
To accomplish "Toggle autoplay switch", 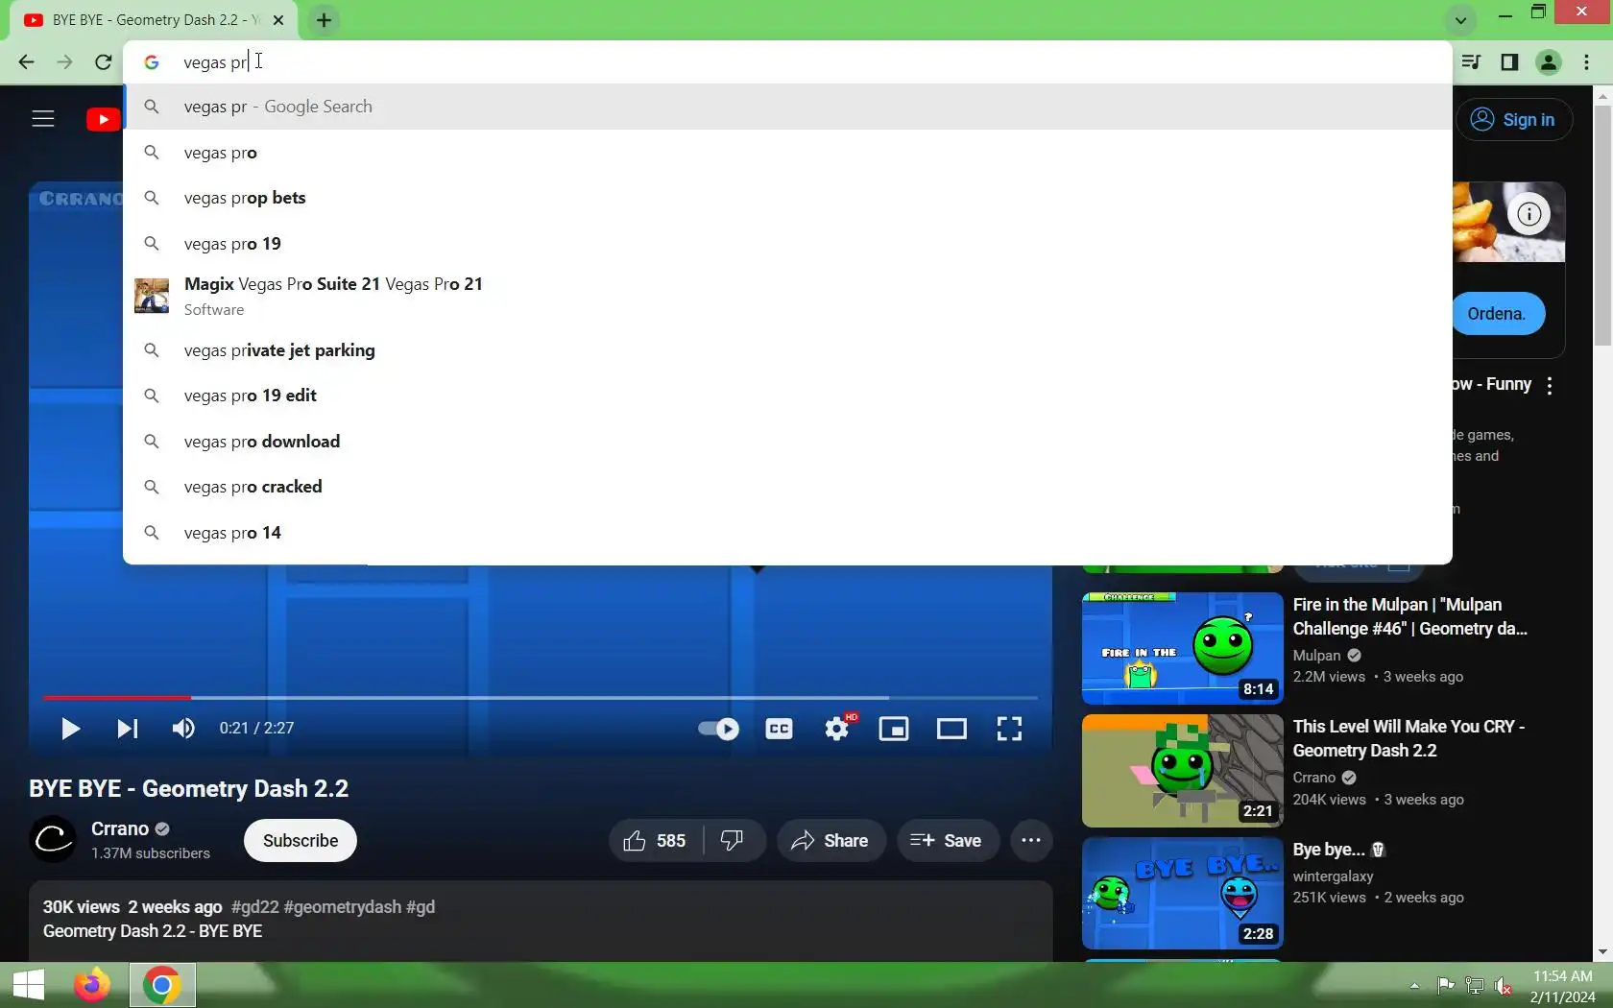I will (718, 729).
